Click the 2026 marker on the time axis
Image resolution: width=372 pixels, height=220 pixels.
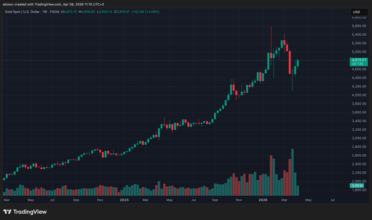tap(263, 200)
